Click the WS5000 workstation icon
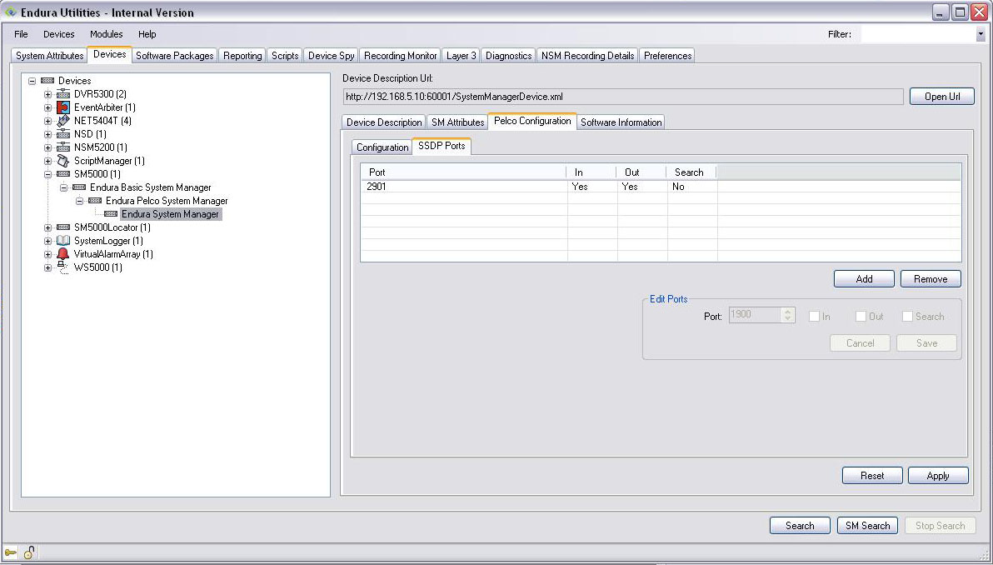This screenshot has width=993, height=565. (x=63, y=267)
